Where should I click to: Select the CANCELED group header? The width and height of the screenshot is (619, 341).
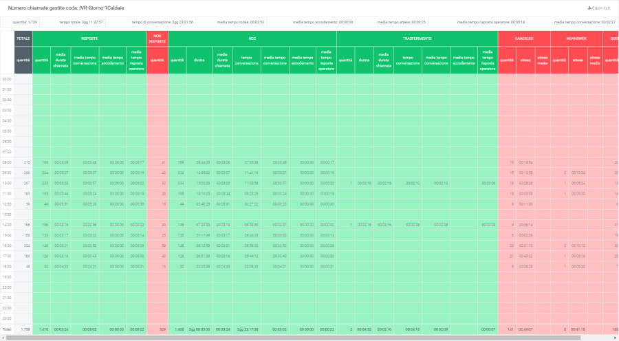click(x=524, y=38)
